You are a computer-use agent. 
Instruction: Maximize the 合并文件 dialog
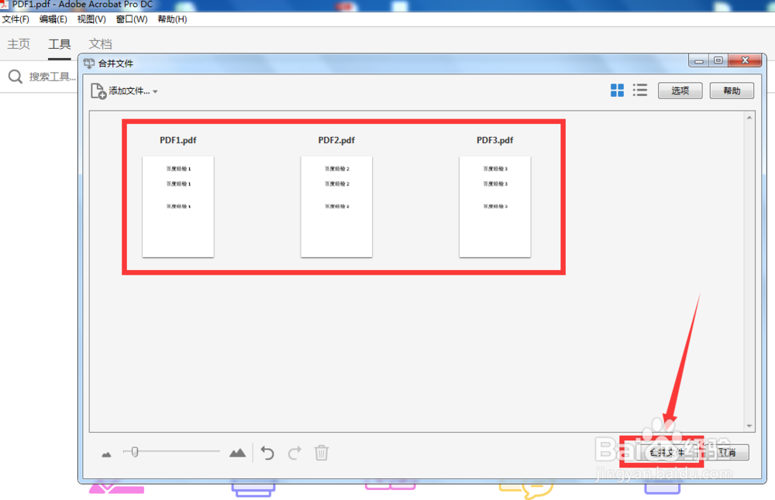click(x=718, y=60)
